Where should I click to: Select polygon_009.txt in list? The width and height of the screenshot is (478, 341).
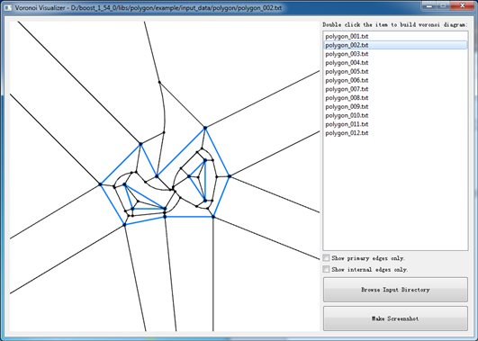point(395,107)
